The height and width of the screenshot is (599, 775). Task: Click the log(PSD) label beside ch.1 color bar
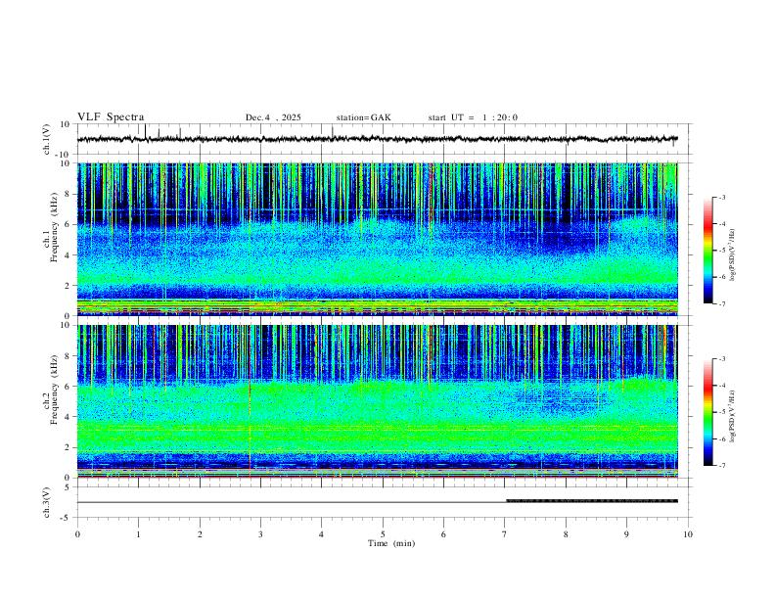coord(732,255)
